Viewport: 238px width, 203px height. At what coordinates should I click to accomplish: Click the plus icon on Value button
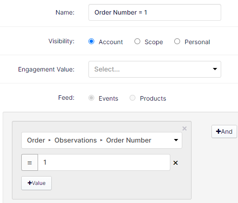(30, 183)
